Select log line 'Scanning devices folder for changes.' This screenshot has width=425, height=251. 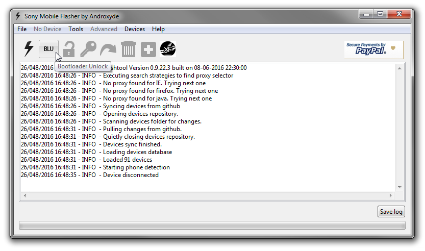click(x=111, y=121)
